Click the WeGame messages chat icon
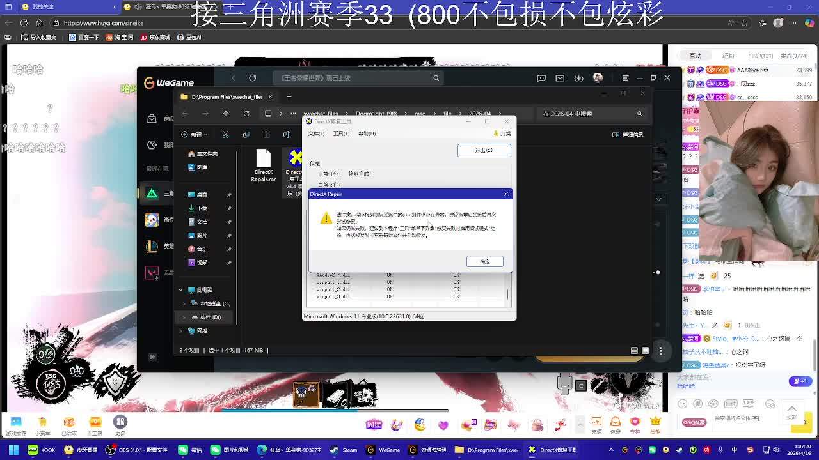 [x=541, y=78]
